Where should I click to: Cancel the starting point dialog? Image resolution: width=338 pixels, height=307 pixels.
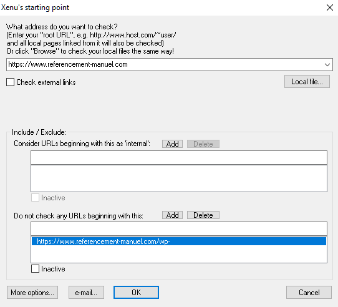point(309,293)
